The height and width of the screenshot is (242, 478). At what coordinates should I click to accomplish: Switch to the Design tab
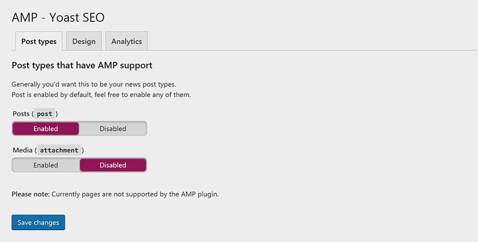click(x=84, y=41)
